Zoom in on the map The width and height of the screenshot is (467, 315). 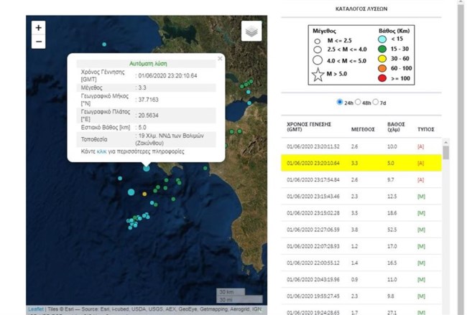coord(38,27)
